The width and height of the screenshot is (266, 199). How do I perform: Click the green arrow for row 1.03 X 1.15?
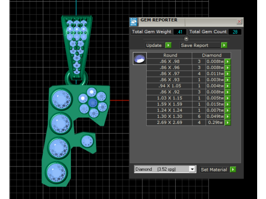tap(228, 98)
